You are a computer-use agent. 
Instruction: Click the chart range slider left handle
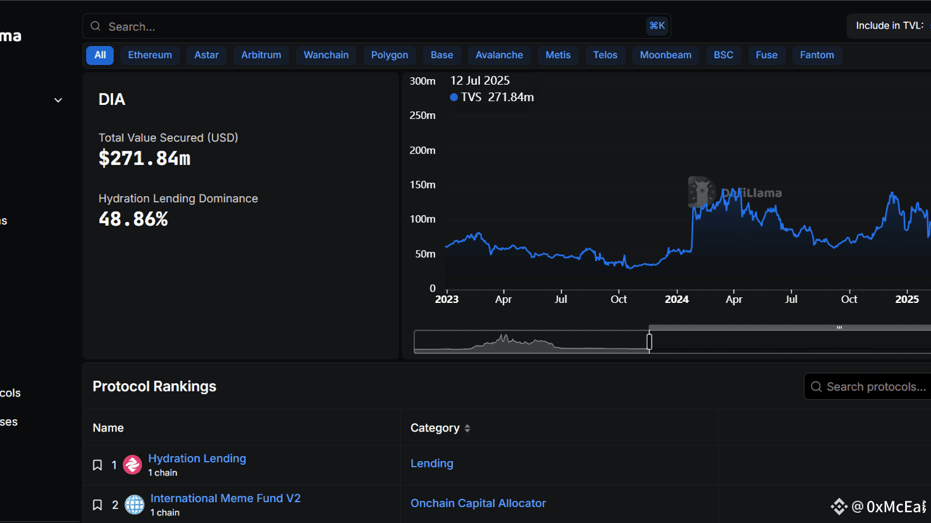649,341
